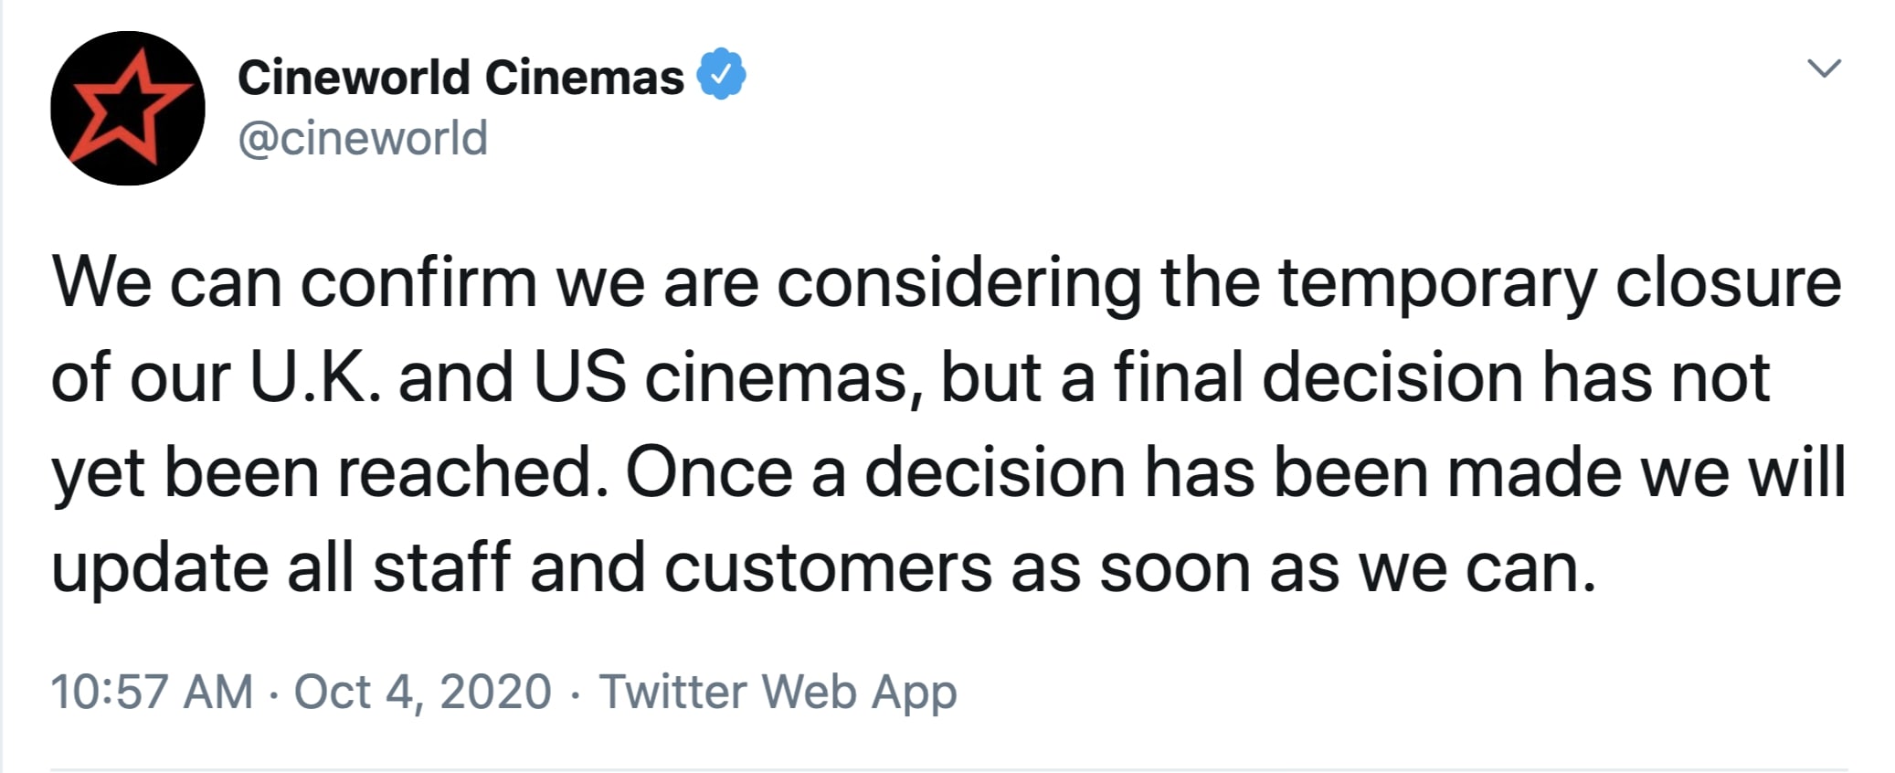Click the phrase "as soon as we can"
Viewport: 1895px width, 773px height.
tap(1303, 569)
